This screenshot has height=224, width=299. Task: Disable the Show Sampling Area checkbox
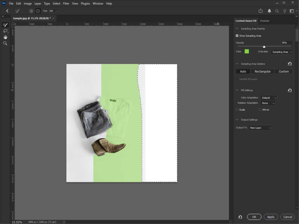point(237,36)
